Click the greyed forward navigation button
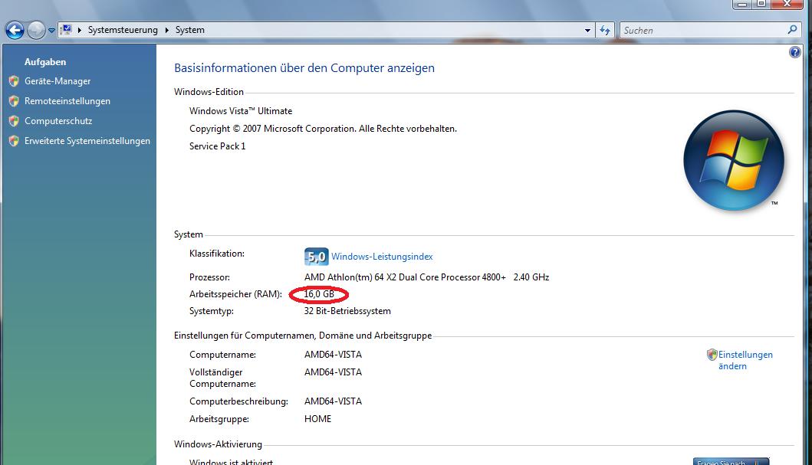This screenshot has height=465, width=812. (x=36, y=31)
